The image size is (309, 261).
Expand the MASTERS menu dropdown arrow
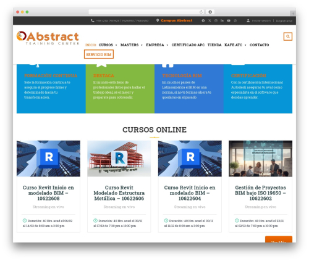pyautogui.click(x=142, y=45)
